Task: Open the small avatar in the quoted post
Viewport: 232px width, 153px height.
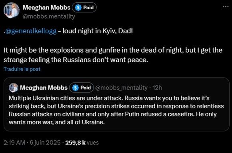Action: click(14, 88)
